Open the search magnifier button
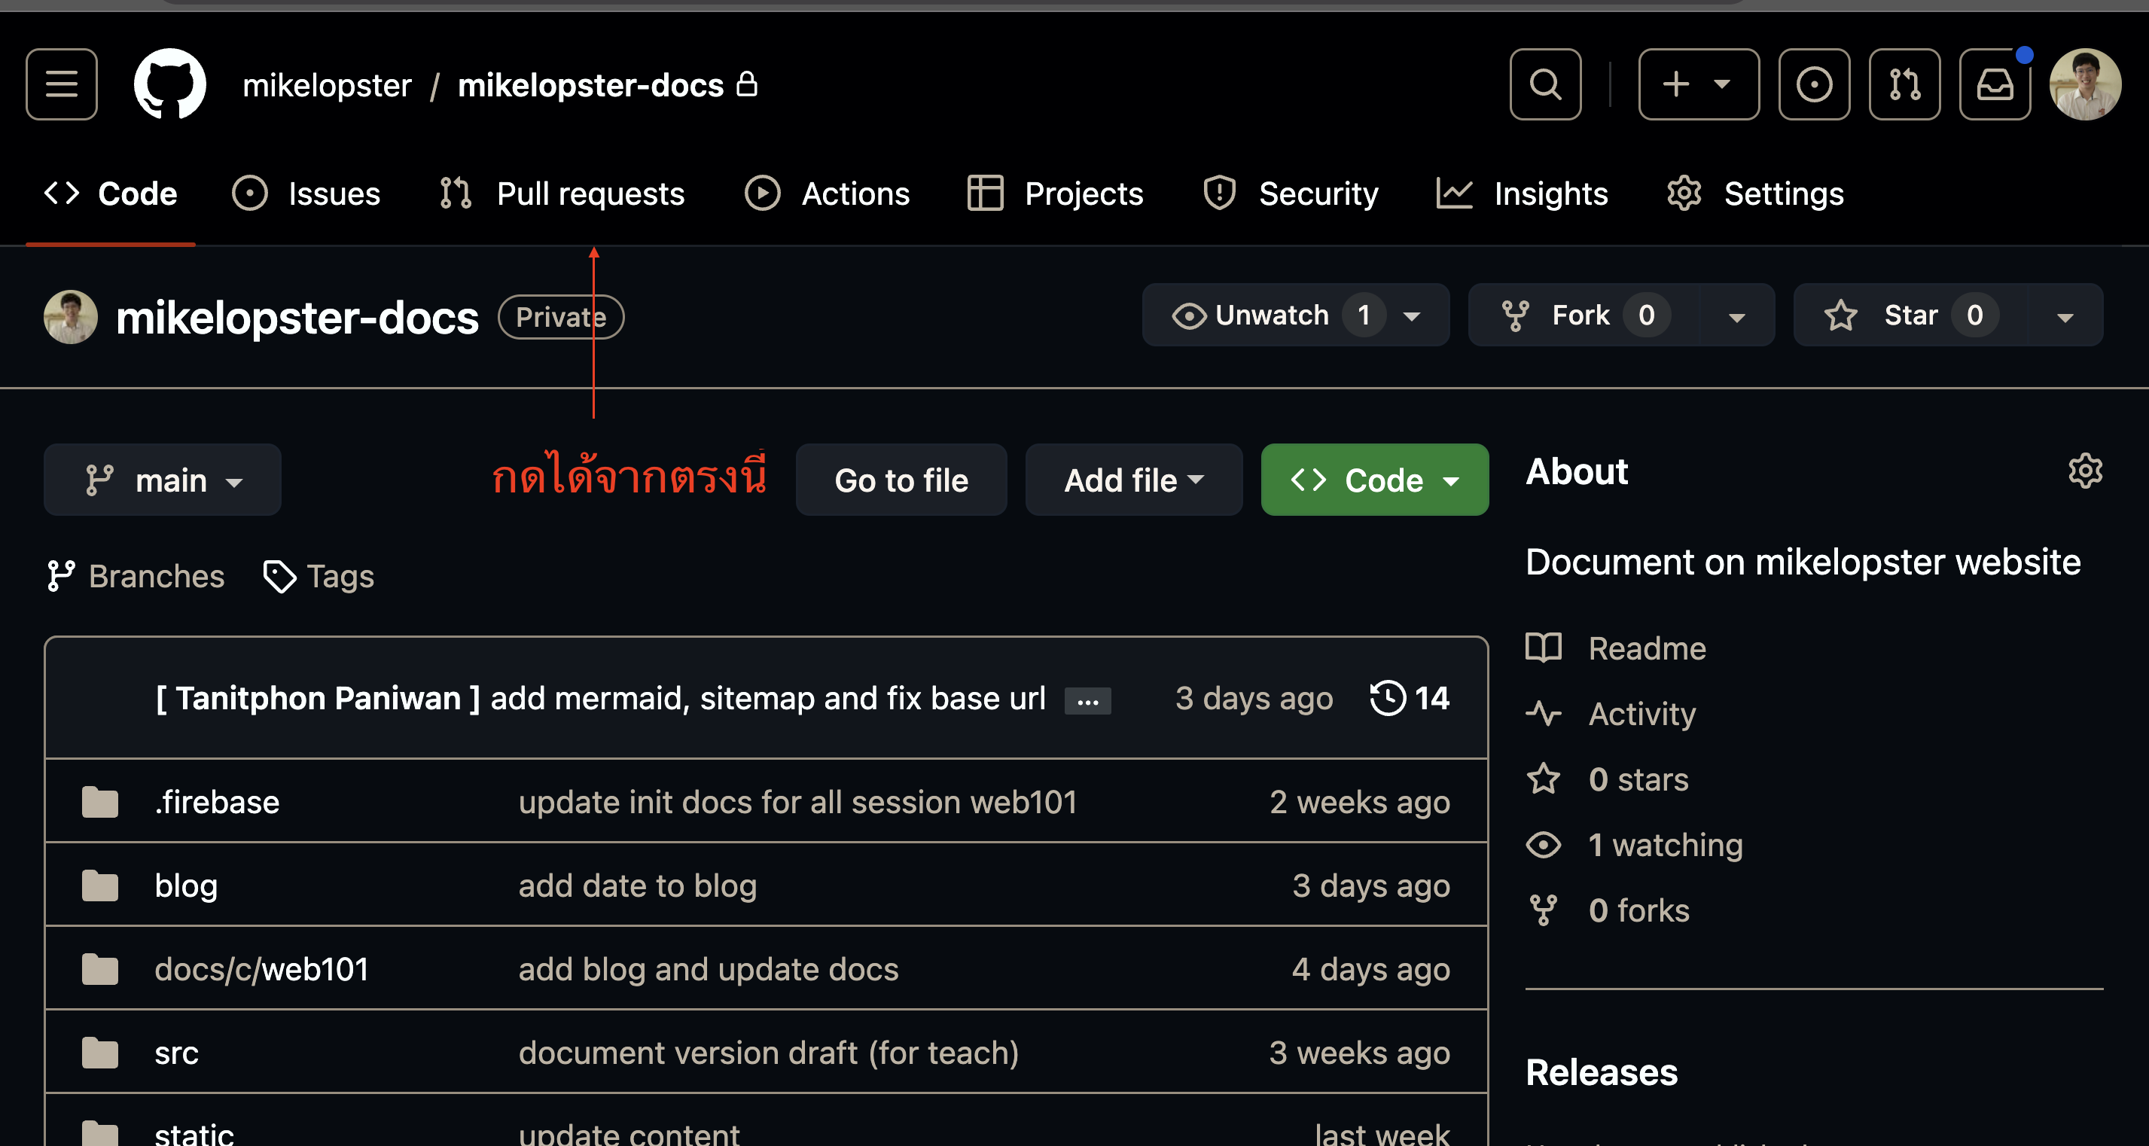The height and width of the screenshot is (1146, 2149). (x=1545, y=84)
